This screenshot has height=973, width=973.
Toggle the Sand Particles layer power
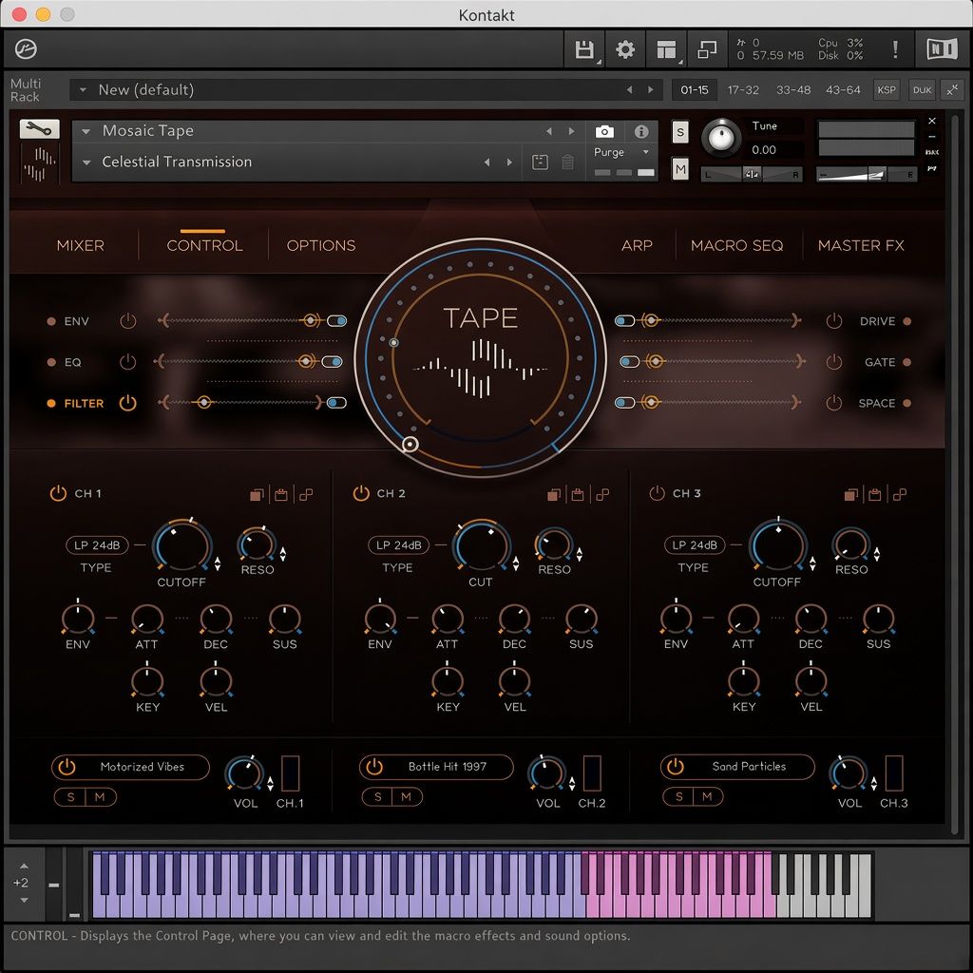(676, 767)
